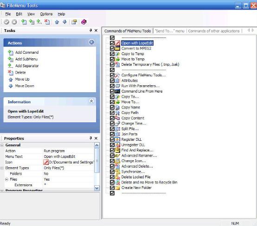
Task: Click the Open with LopeEdit pencil icon
Action: (x=117, y=43)
